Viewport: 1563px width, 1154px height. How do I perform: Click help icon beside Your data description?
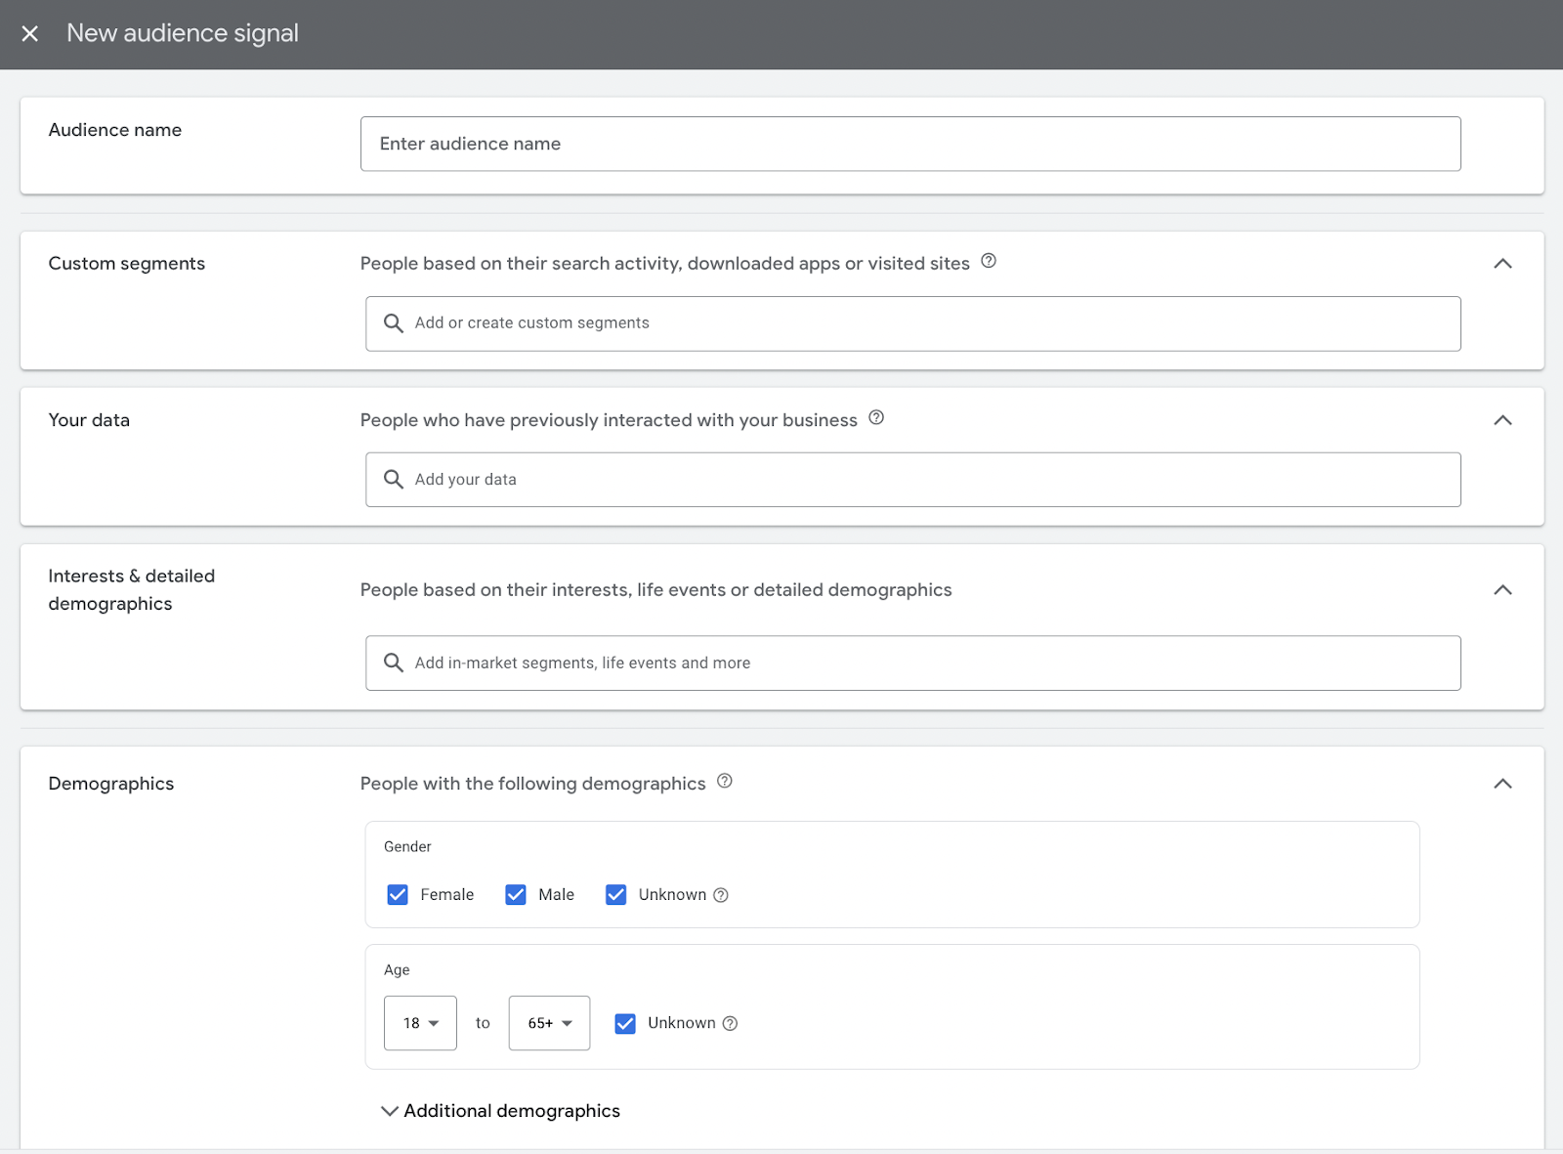tap(876, 418)
